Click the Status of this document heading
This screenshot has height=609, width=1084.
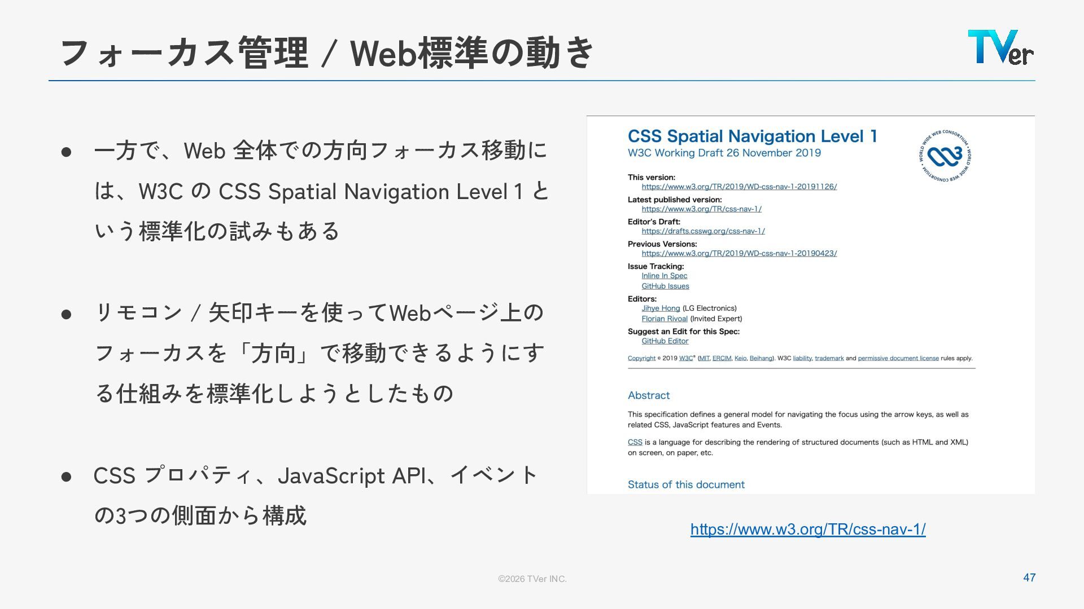[x=685, y=484]
